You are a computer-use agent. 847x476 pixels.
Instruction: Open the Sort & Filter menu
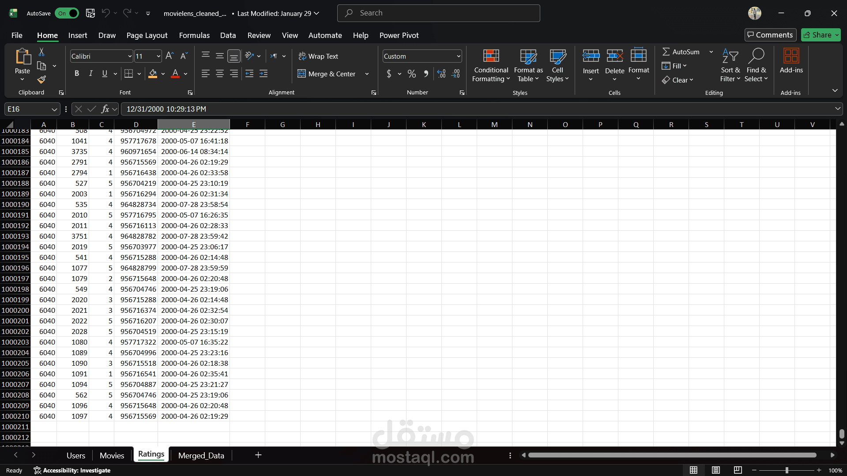tap(730, 65)
